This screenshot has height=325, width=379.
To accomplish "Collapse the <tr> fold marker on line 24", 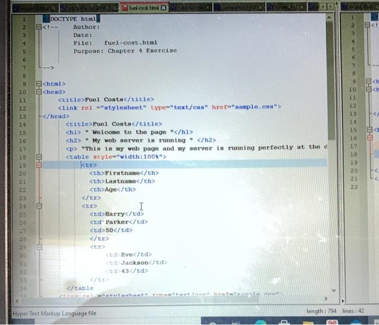I will (39, 206).
